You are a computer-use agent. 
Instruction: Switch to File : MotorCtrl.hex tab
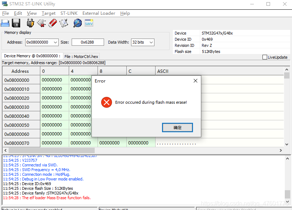[x=81, y=57]
